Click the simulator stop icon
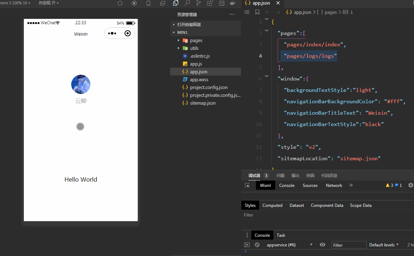Screen dimensions: 414x256 tap(134, 3)
